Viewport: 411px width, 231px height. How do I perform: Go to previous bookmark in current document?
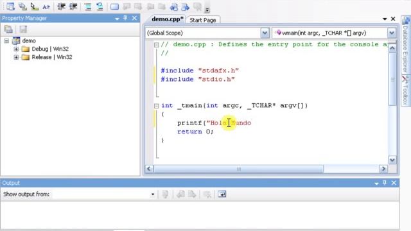pos(174,6)
